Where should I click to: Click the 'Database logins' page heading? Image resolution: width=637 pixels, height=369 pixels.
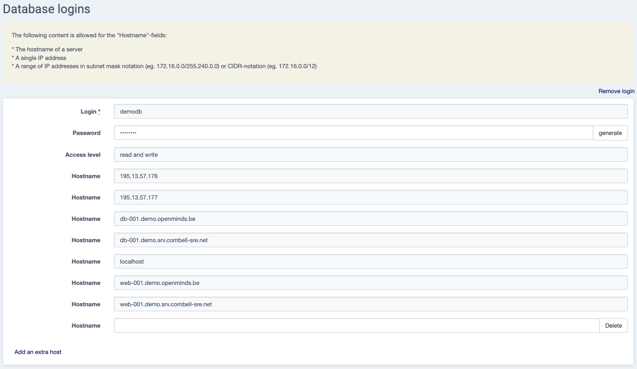(x=47, y=9)
